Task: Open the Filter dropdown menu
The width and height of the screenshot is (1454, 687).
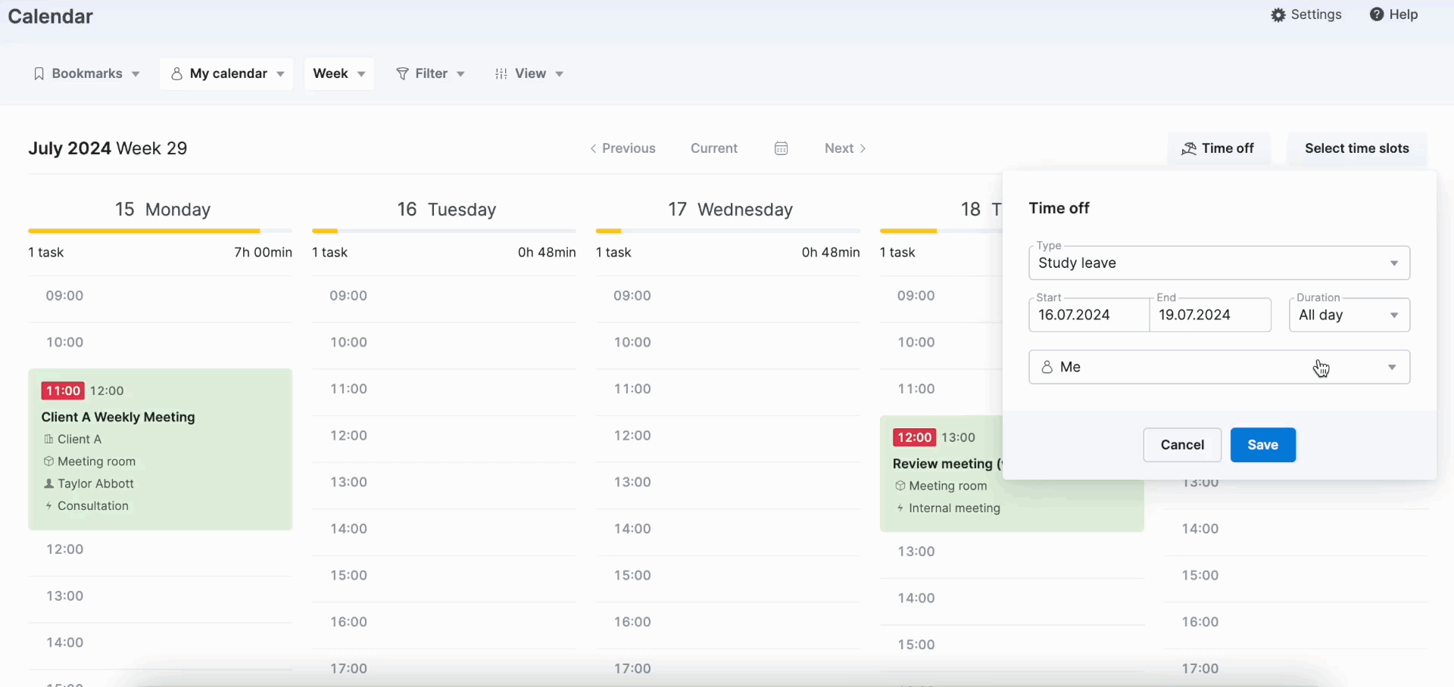Action: 431,74
